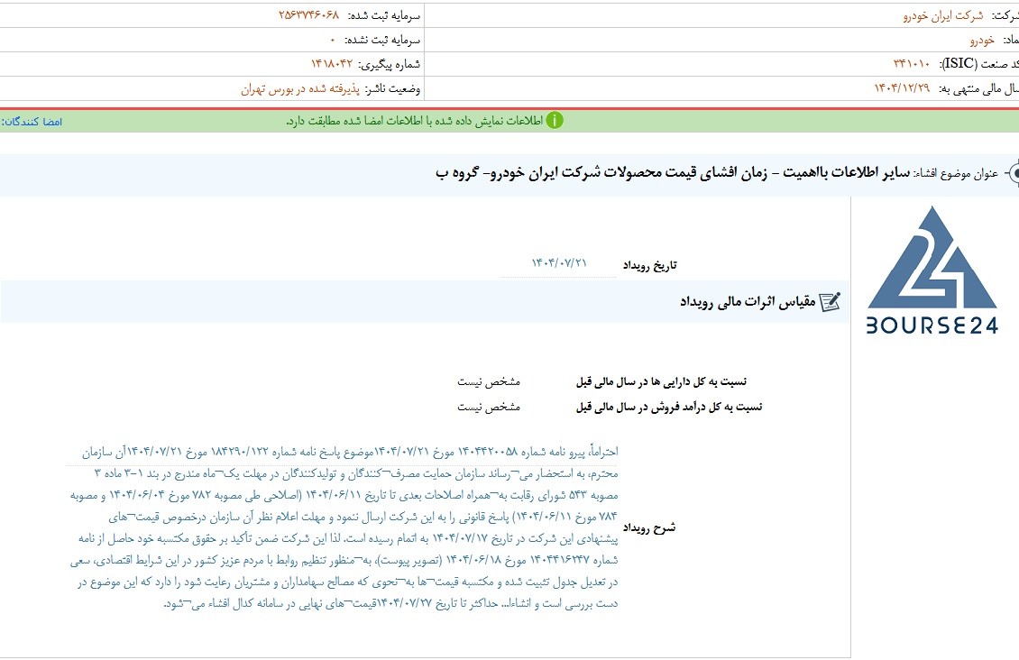Screen dimensions: 1019x660
Task: Select the label "نسبت به کل درآمد فروش در سال مالی قبل"
Action: 669,408
